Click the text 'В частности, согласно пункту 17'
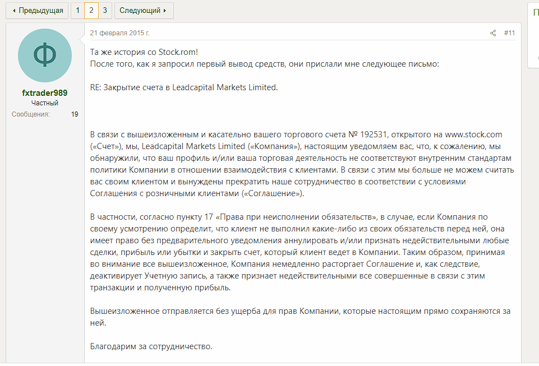This screenshot has height=366, width=539. 151,217
